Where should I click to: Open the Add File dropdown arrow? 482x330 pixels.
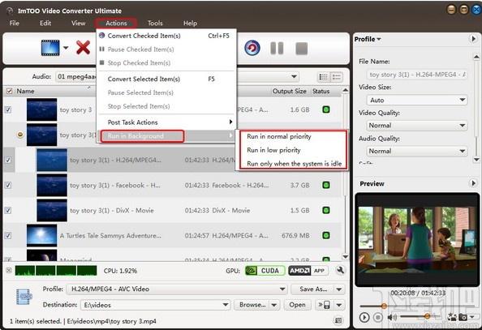coord(66,48)
